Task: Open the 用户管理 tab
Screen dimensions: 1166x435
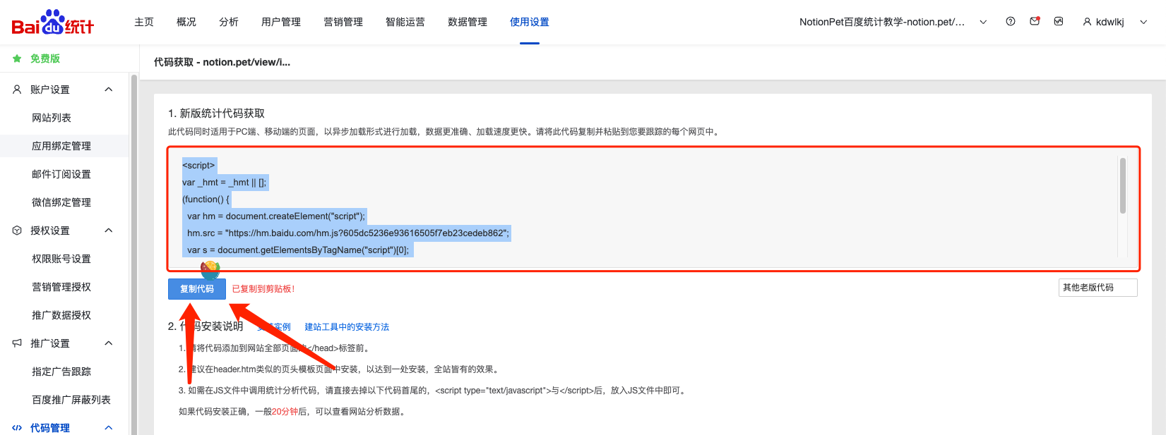Action: (x=281, y=22)
